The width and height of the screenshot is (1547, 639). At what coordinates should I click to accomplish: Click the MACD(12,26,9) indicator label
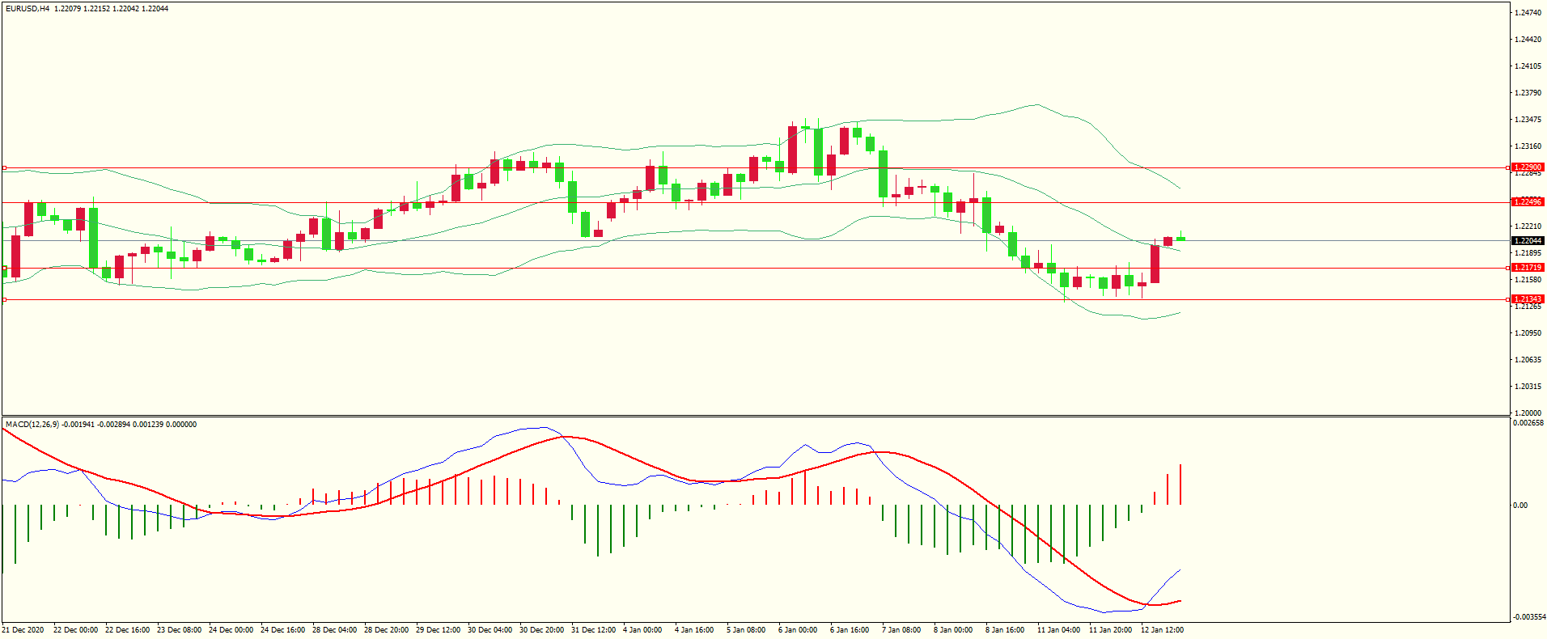tap(32, 425)
